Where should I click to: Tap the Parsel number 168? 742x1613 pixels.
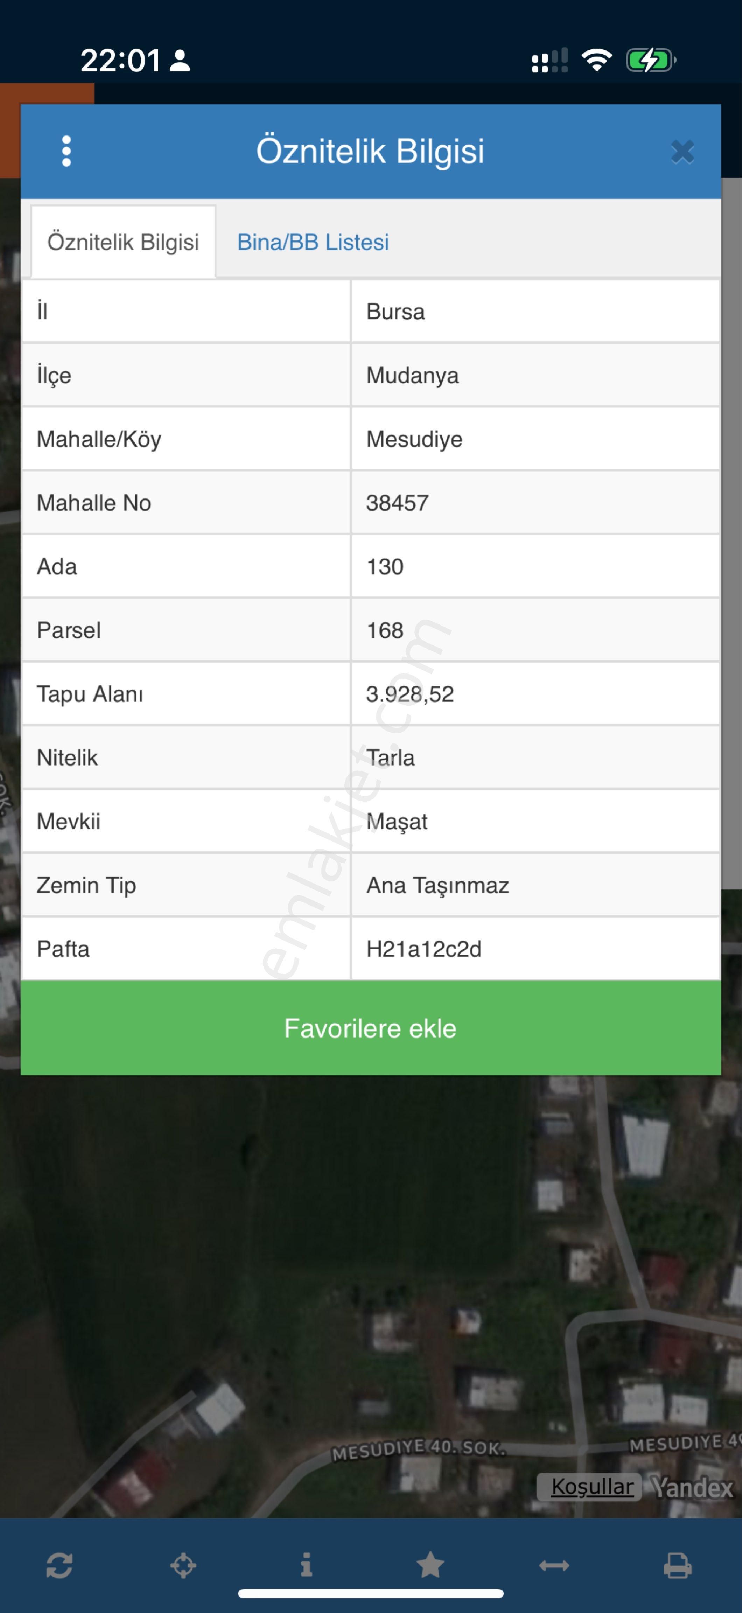click(x=385, y=630)
